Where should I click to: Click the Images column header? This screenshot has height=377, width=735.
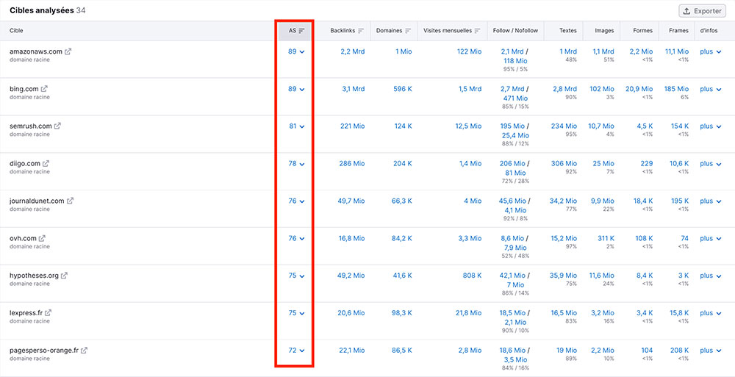click(604, 30)
